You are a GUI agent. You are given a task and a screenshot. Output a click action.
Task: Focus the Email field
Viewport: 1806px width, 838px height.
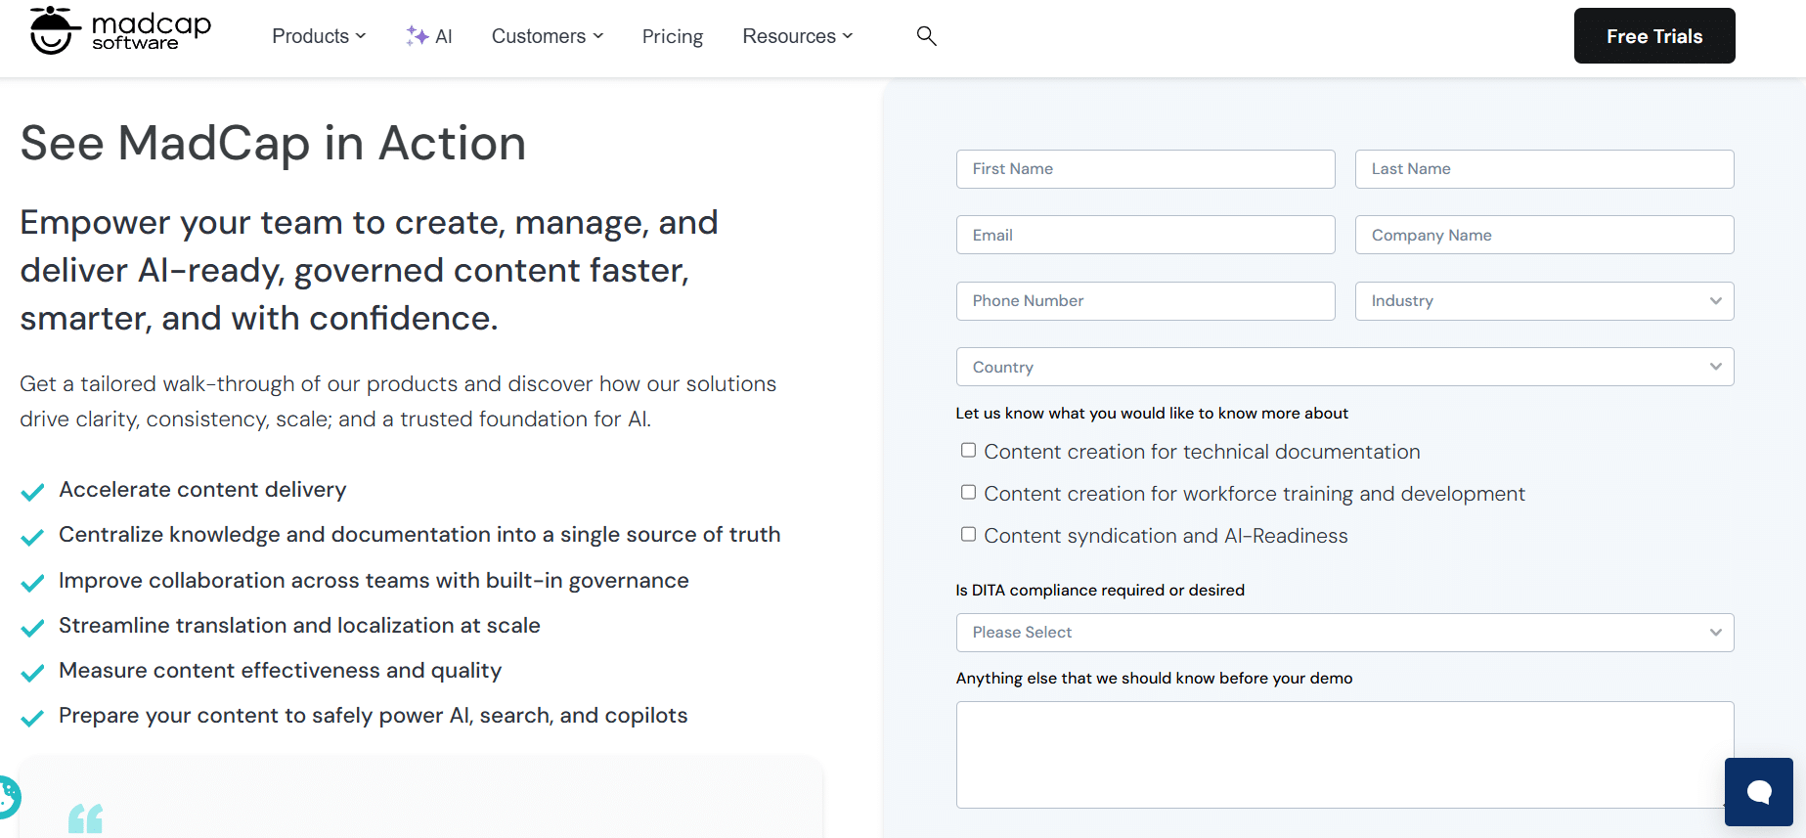pos(1145,235)
